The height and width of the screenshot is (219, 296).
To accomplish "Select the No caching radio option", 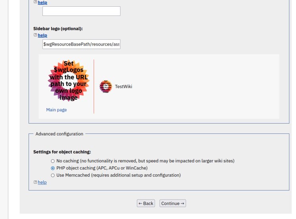I will point(53,161).
